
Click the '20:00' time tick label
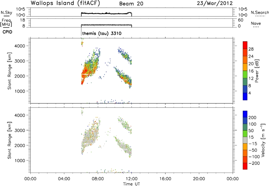[199, 179]
